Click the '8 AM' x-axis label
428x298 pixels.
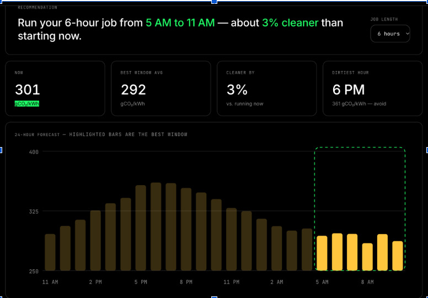tap(367, 282)
